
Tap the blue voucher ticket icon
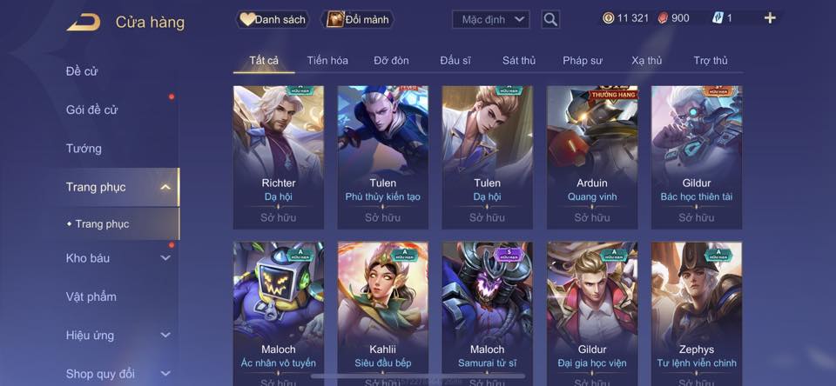point(717,18)
